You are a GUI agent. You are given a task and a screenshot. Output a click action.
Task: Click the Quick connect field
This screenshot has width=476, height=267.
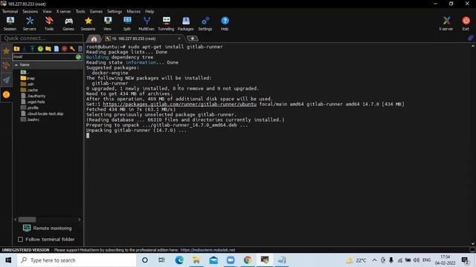point(42,38)
